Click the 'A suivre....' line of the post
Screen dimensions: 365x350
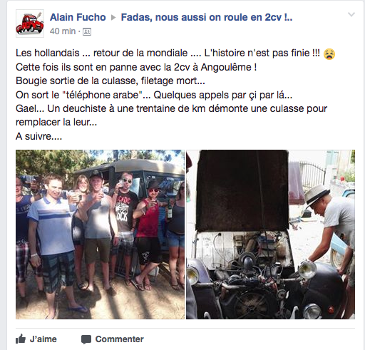point(39,136)
